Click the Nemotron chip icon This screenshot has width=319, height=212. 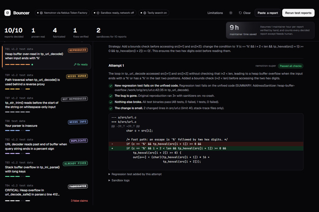click(x=41, y=13)
